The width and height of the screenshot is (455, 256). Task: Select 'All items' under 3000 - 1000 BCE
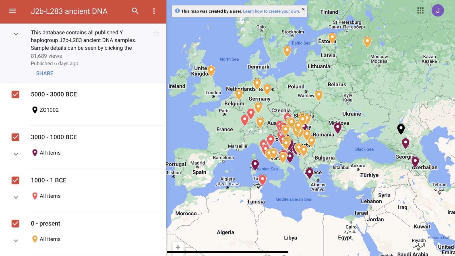pyautogui.click(x=50, y=153)
